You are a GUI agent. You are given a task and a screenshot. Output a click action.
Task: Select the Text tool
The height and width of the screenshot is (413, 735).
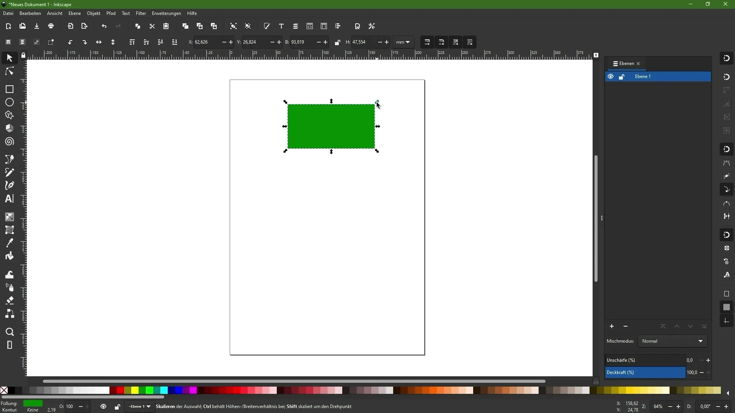(10, 199)
